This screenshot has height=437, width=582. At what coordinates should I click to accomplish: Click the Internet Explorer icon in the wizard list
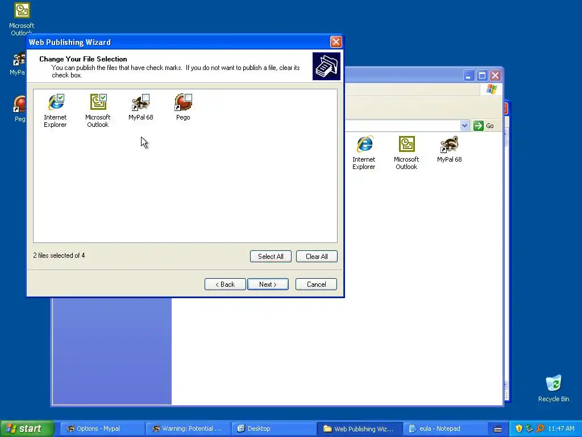point(55,102)
